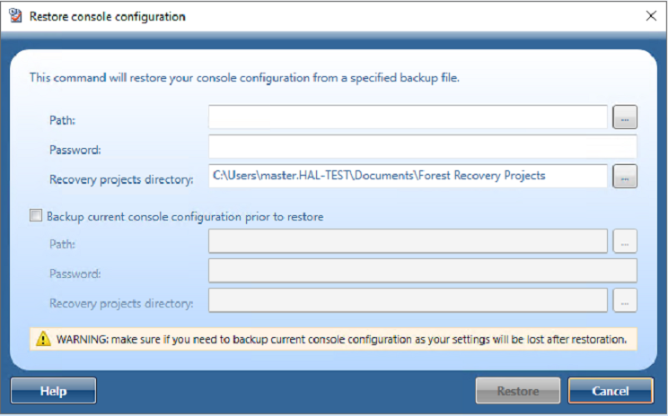Click the top Path input field
This screenshot has width=668, height=416.
tap(408, 117)
